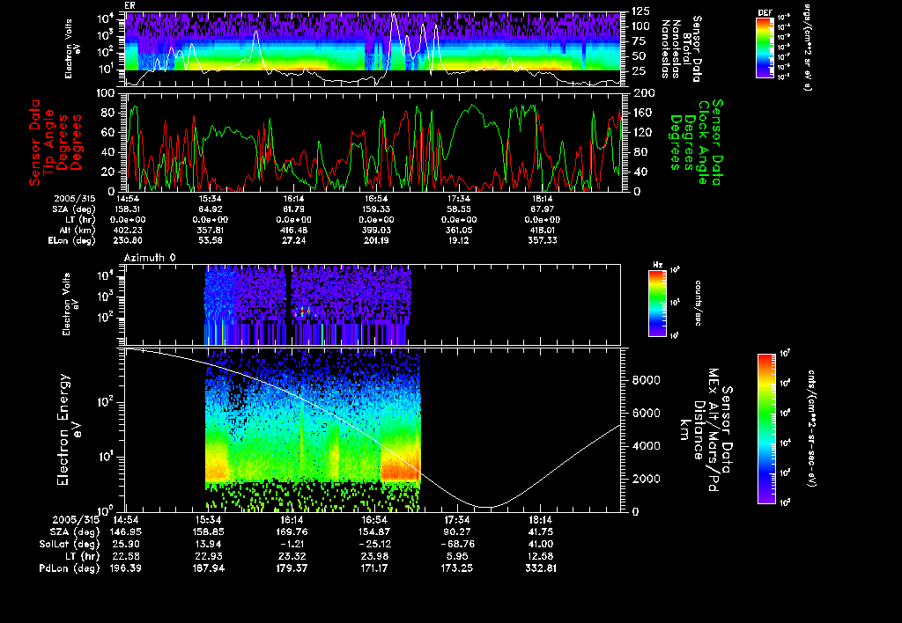The width and height of the screenshot is (902, 623).
Task: Click the 'ELon (deg)' row label
Action: pos(72,241)
